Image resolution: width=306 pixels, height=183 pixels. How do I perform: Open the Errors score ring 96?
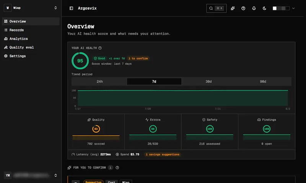(153, 129)
